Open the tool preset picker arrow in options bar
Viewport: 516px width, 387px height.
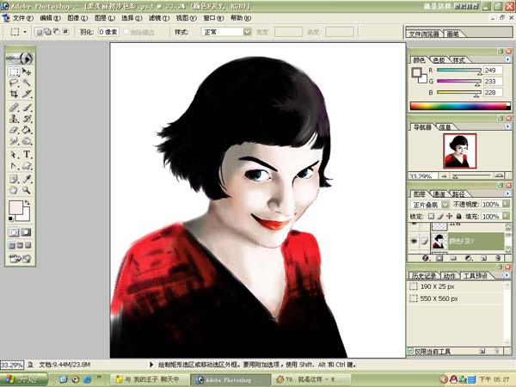pyautogui.click(x=25, y=32)
